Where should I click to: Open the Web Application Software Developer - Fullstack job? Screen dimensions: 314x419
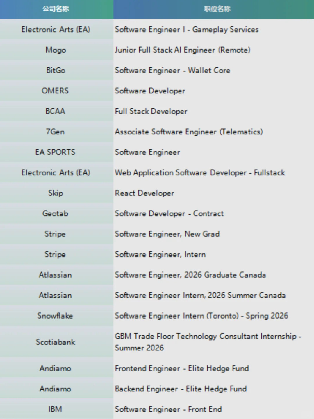pyautogui.click(x=200, y=173)
